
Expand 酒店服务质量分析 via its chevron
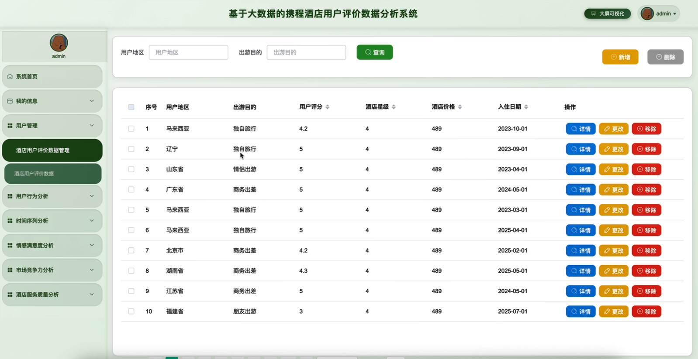92,294
